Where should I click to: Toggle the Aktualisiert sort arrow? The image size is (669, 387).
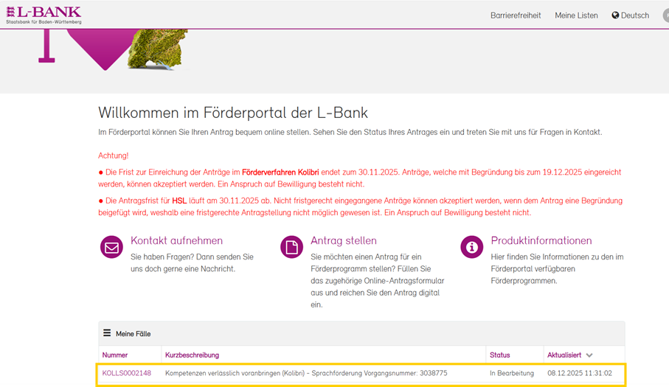pos(589,355)
